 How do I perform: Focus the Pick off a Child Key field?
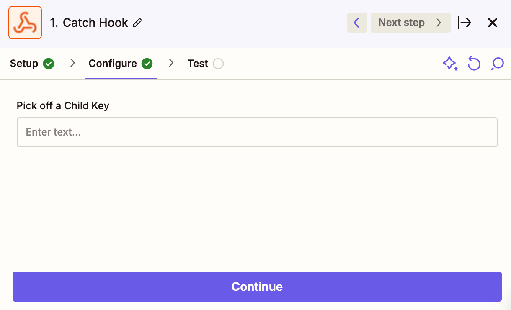point(257,132)
